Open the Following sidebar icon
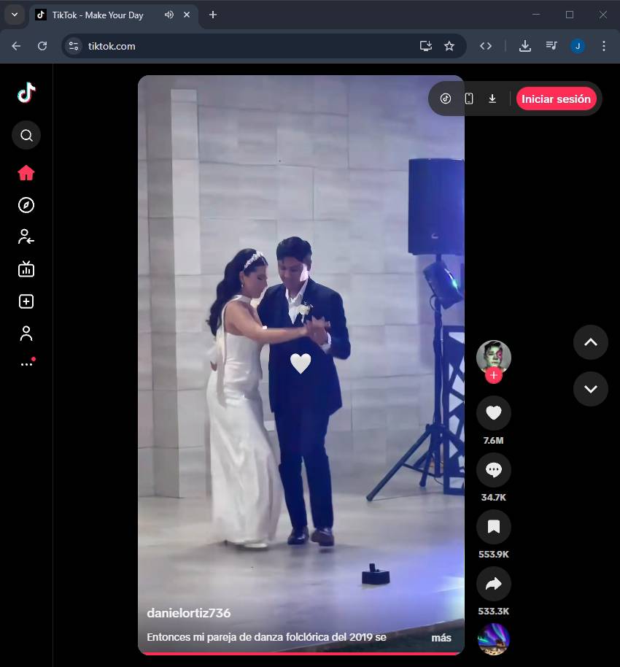This screenshot has height=667, width=620. [26, 236]
